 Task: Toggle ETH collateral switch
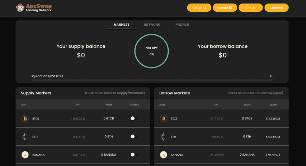click(134, 136)
